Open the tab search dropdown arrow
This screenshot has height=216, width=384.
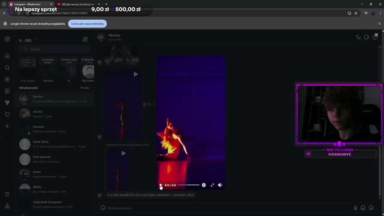(4, 4)
